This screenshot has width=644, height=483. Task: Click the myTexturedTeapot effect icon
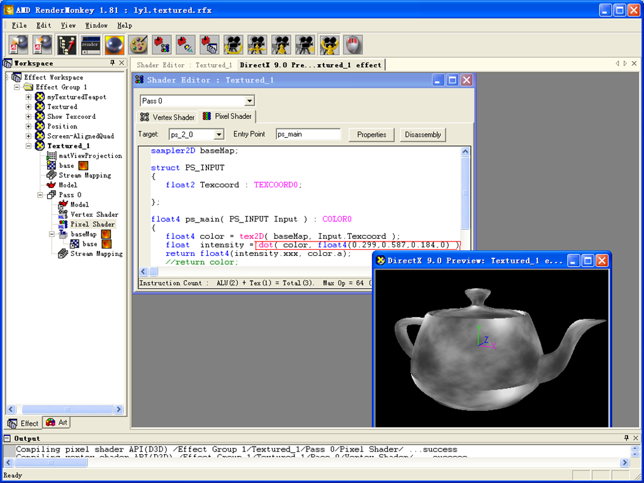(x=40, y=97)
